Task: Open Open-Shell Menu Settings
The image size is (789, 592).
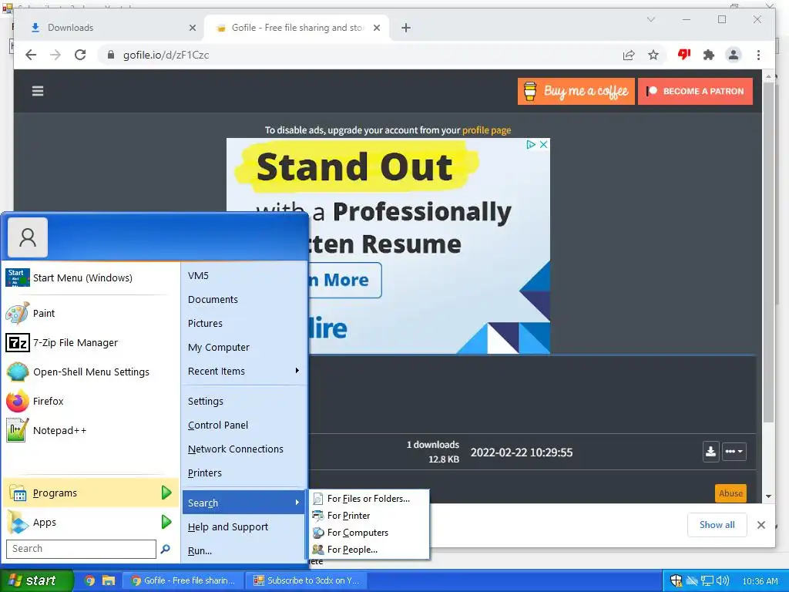Action: (91, 372)
